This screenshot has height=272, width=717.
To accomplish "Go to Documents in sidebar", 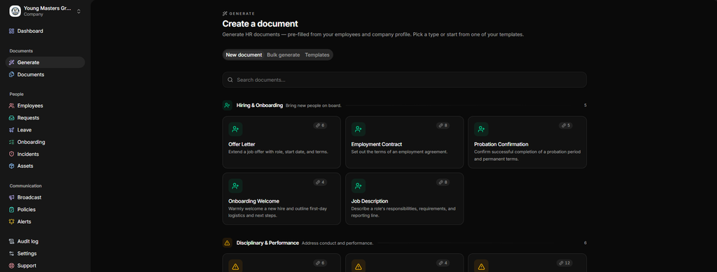I will point(45,74).
